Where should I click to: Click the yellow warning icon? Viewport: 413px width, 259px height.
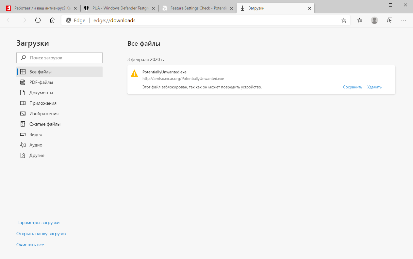[134, 73]
